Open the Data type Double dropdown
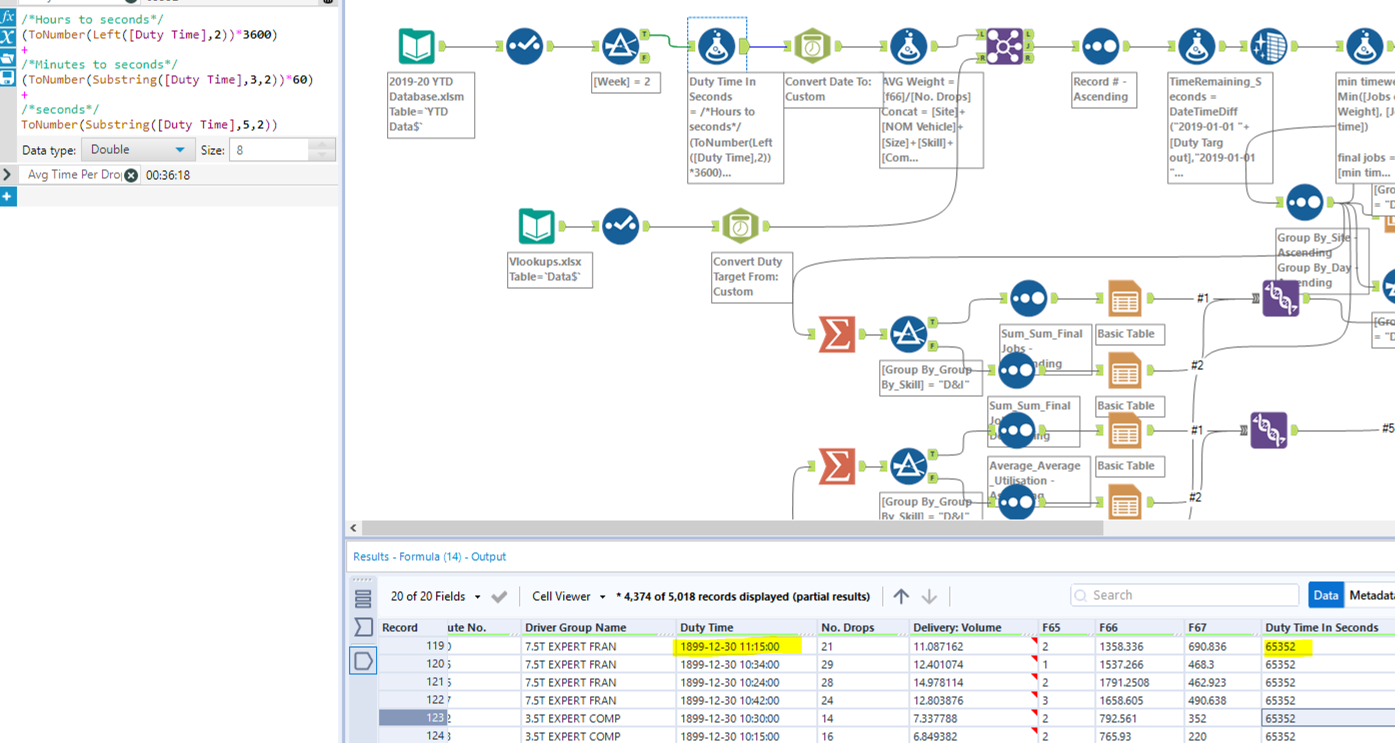 (138, 150)
